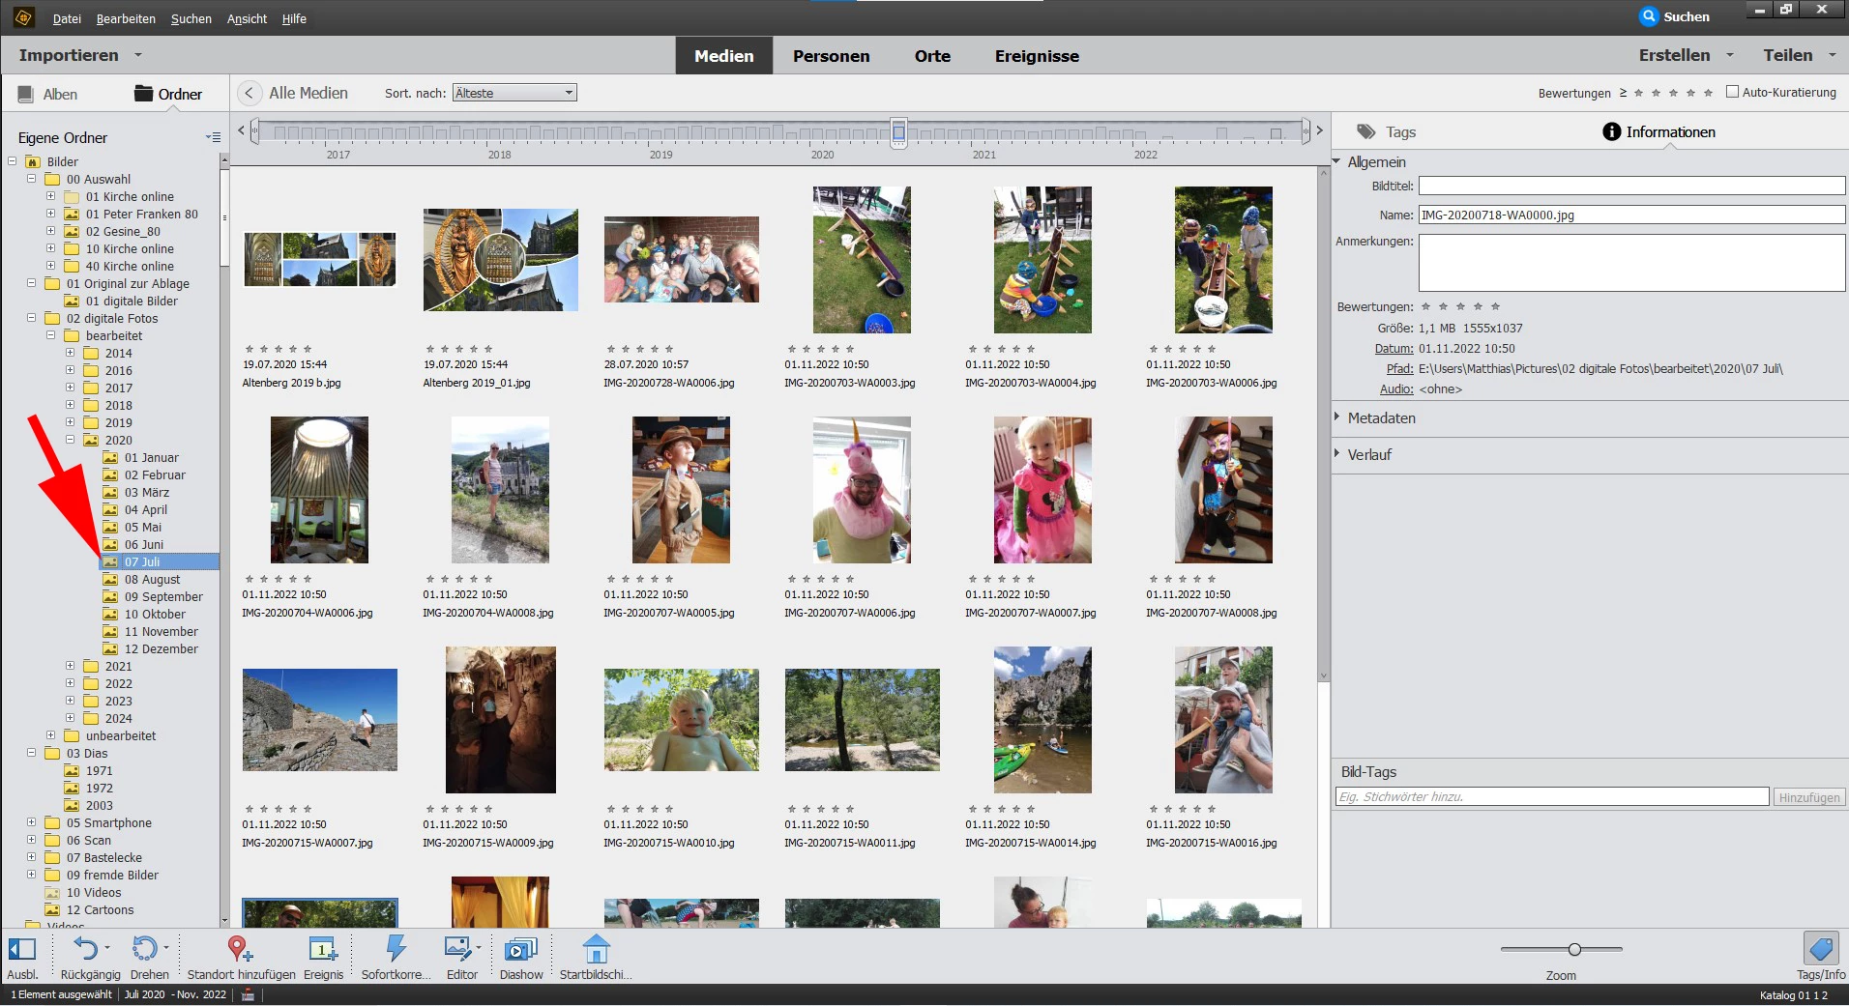Open the Editor dropdown arrow
Screen dimensions: 1849x1006
click(x=479, y=947)
